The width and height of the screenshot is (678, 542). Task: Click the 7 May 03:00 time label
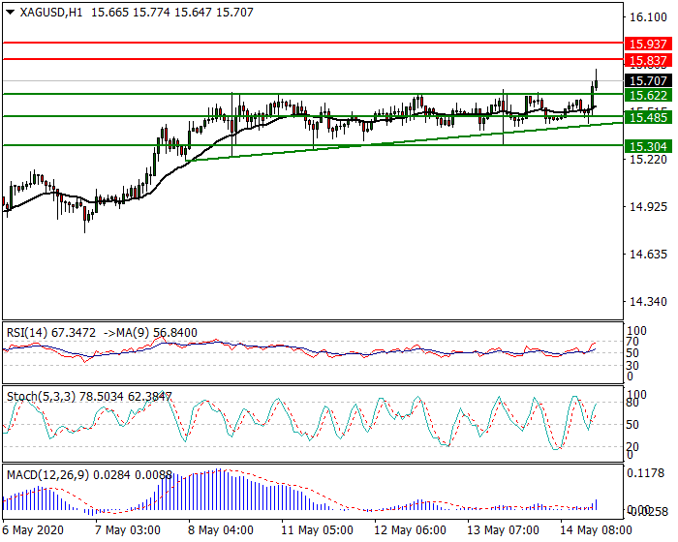tap(128, 529)
